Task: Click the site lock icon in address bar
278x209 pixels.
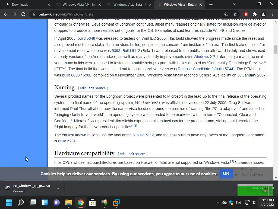Action: click(34, 14)
